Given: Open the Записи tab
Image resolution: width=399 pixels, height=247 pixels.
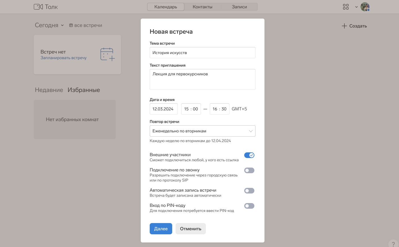Looking at the screenshot, I should [239, 7].
